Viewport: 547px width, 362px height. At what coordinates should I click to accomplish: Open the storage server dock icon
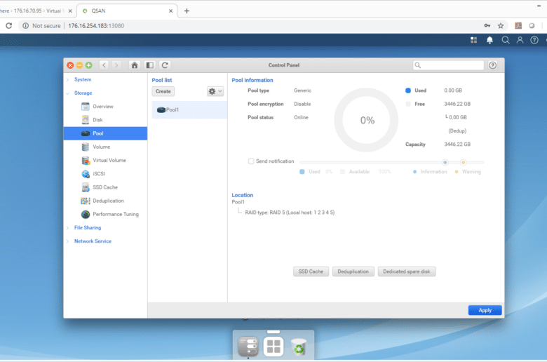tap(248, 347)
